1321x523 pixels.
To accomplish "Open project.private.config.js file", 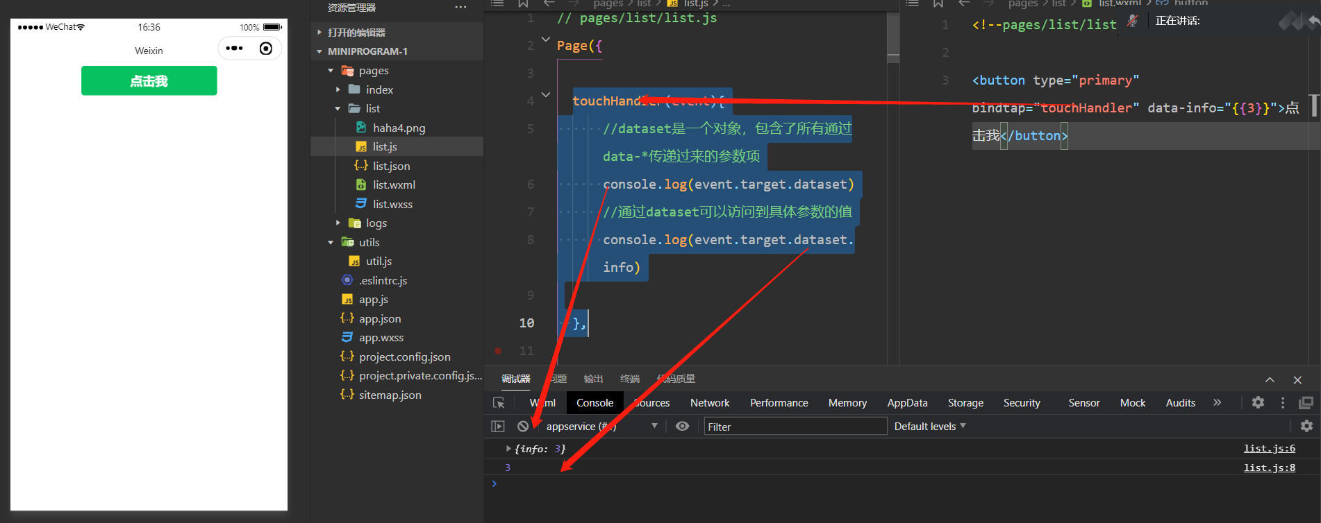I will [419, 376].
